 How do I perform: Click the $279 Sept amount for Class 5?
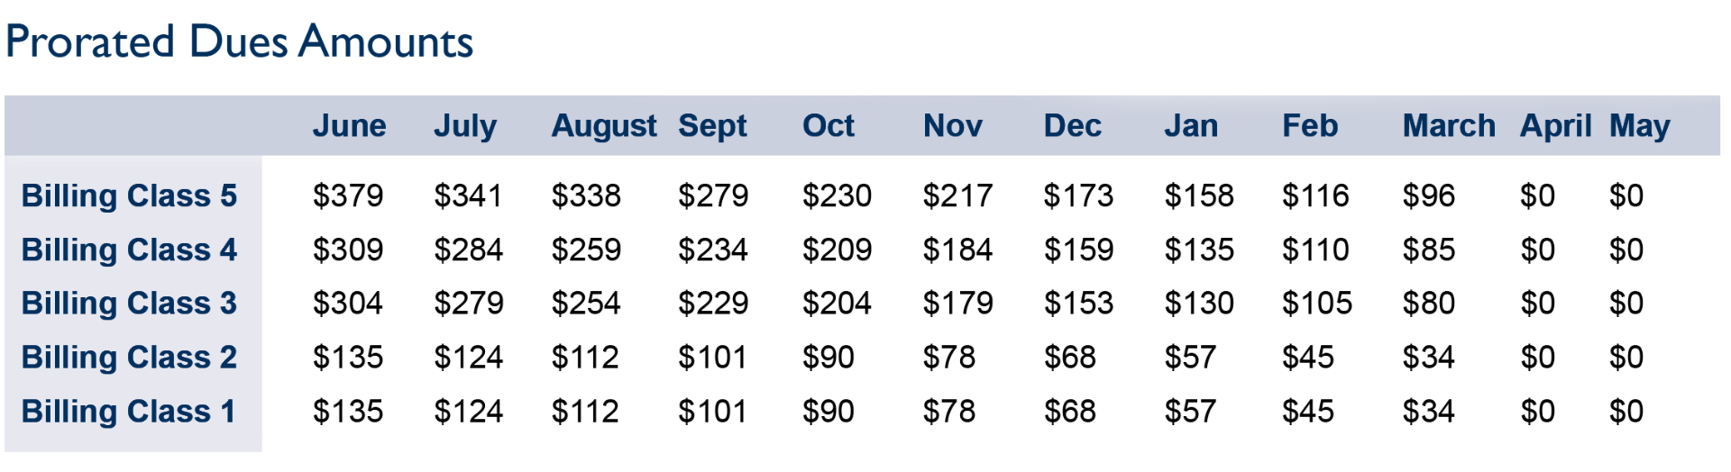pyautogui.click(x=713, y=195)
